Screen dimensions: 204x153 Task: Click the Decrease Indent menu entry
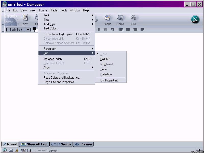[x=67, y=63]
